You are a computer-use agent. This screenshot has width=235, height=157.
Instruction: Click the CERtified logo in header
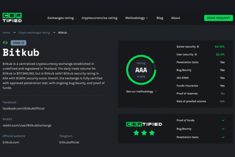[x=12, y=18]
